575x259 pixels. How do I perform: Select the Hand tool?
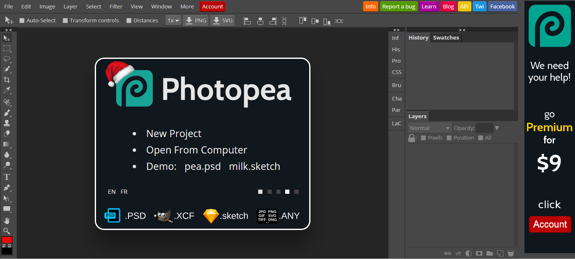coord(7,220)
